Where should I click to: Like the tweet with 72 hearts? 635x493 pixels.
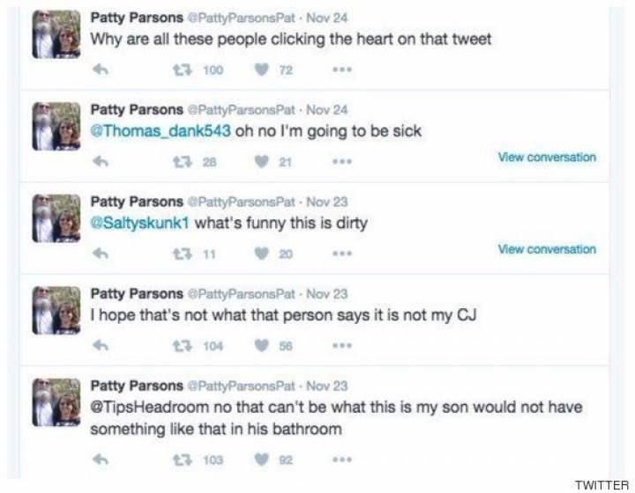[261, 70]
